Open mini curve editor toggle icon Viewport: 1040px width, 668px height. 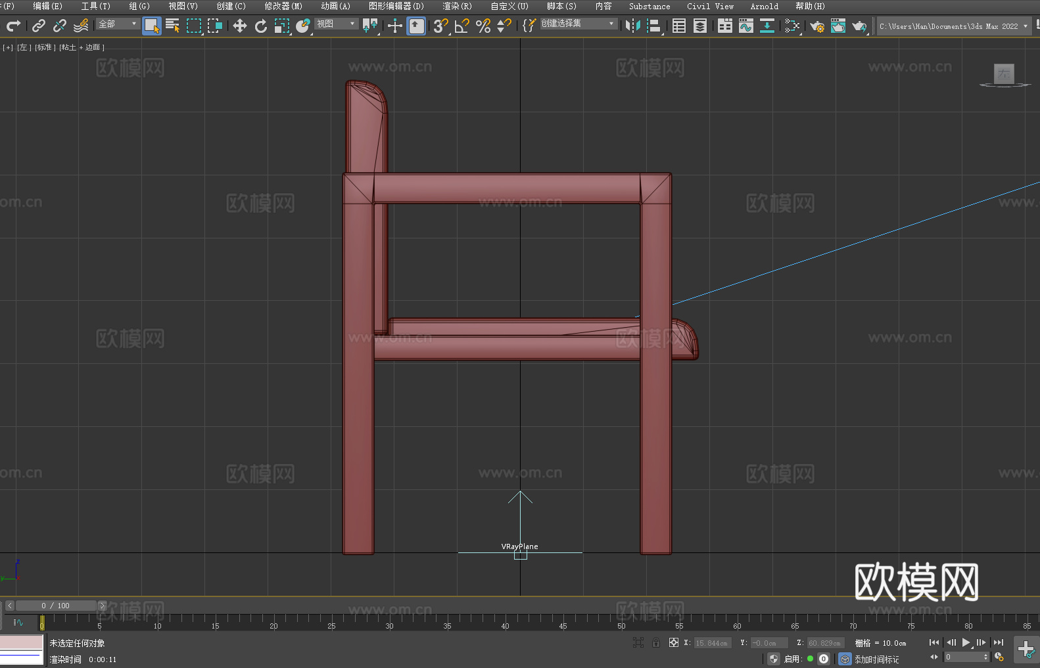tap(18, 622)
